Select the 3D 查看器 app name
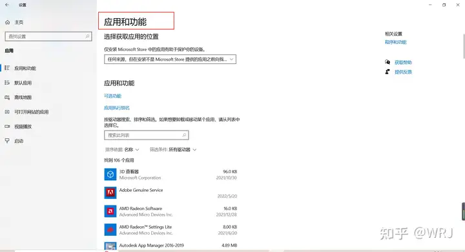 (x=129, y=172)
